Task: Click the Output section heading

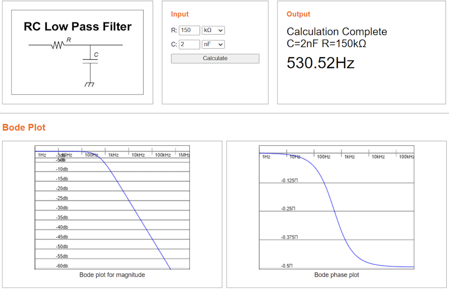Action: point(298,14)
